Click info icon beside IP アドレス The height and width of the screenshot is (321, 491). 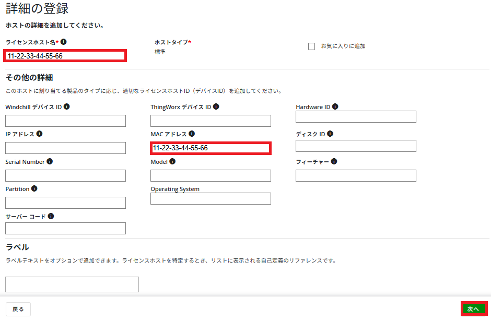point(40,134)
